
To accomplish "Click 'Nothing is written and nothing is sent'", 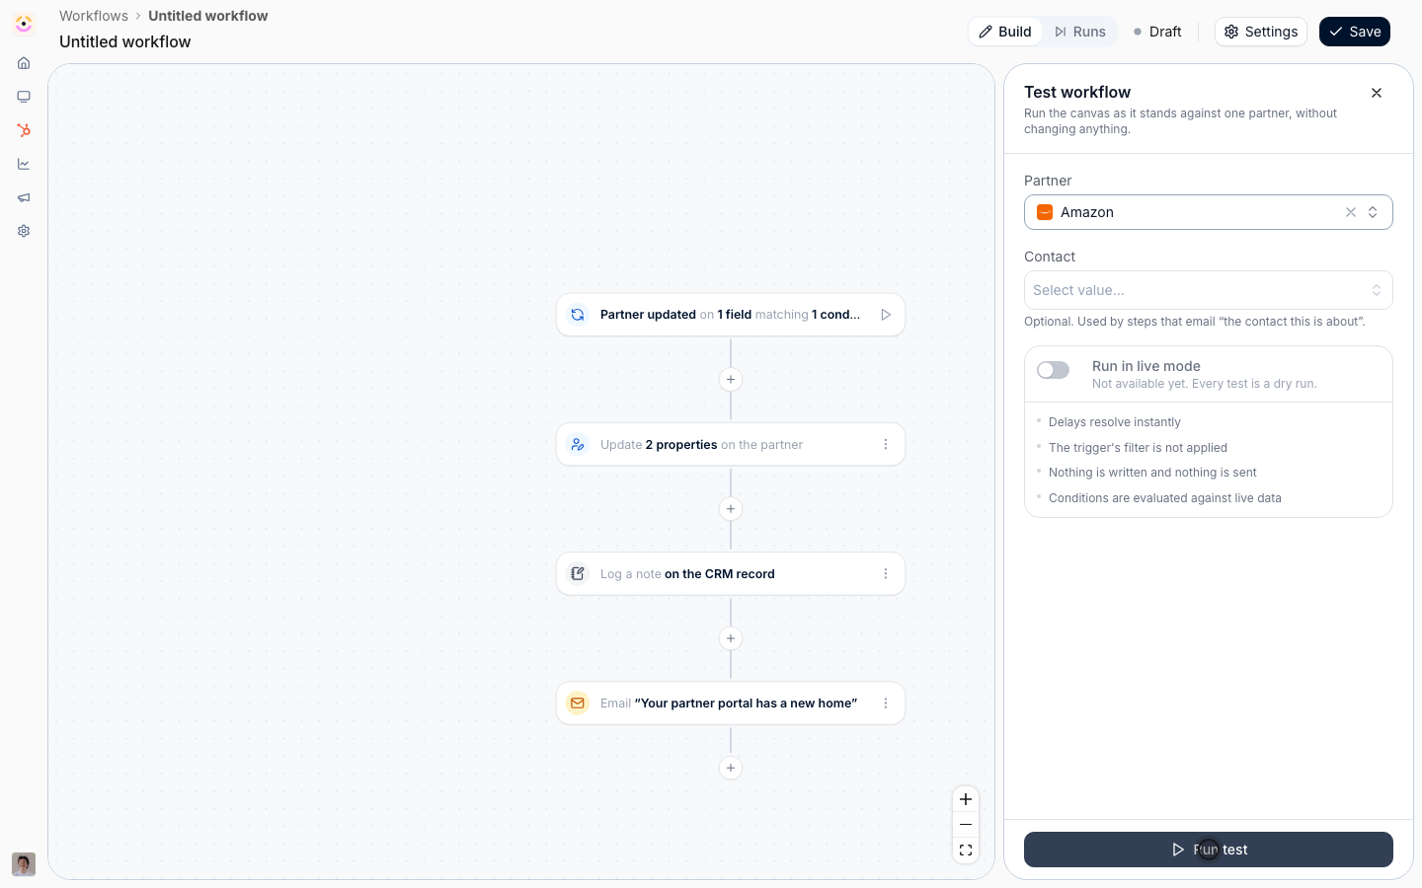I will click(x=1152, y=473).
